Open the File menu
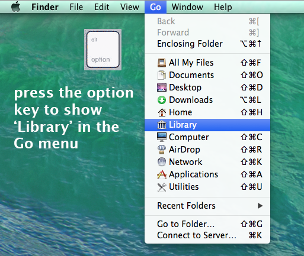Screen dimensions: 304x256 click(76, 7)
